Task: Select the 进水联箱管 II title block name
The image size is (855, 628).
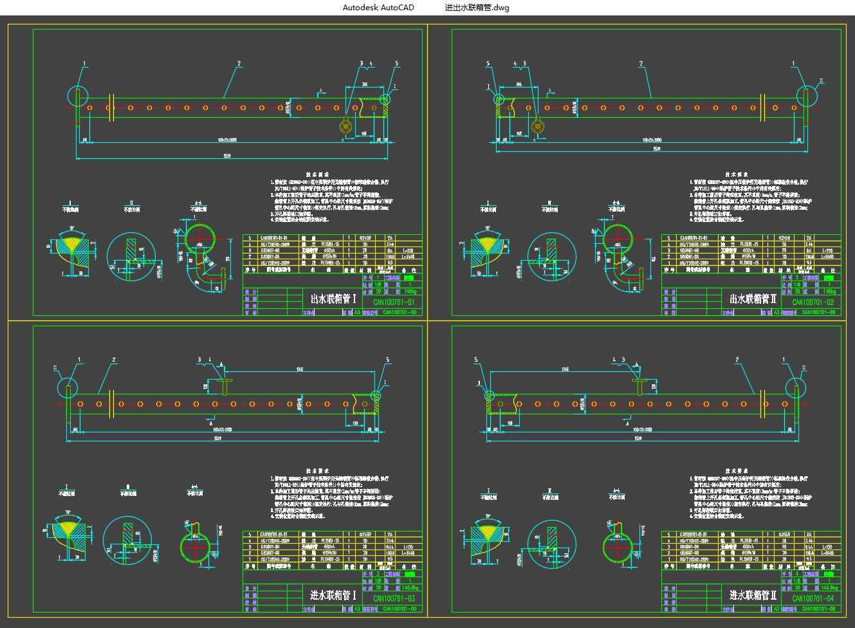Action: 753,595
